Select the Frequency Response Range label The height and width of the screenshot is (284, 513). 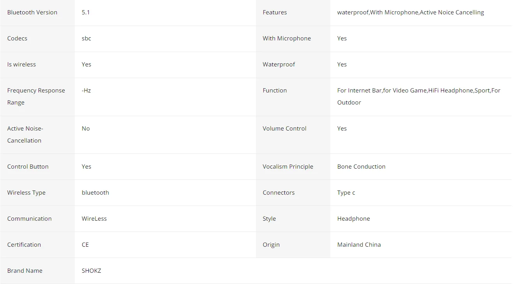point(36,96)
